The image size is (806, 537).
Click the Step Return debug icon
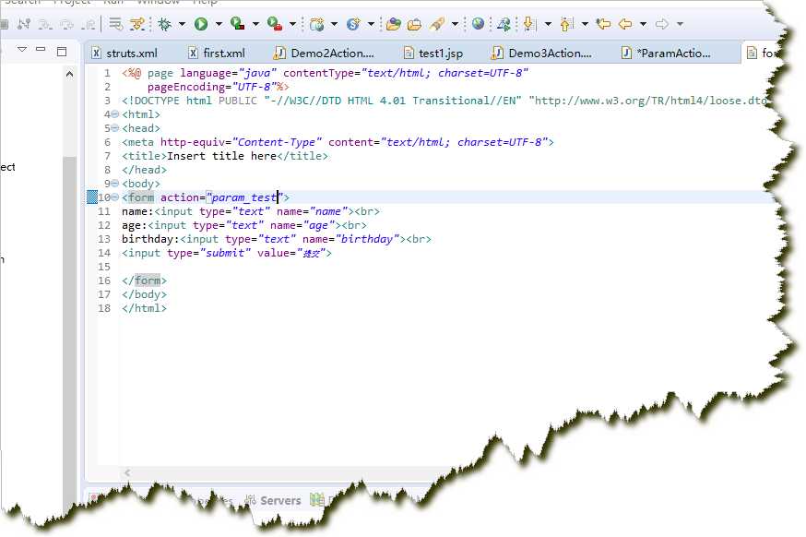(x=89, y=24)
